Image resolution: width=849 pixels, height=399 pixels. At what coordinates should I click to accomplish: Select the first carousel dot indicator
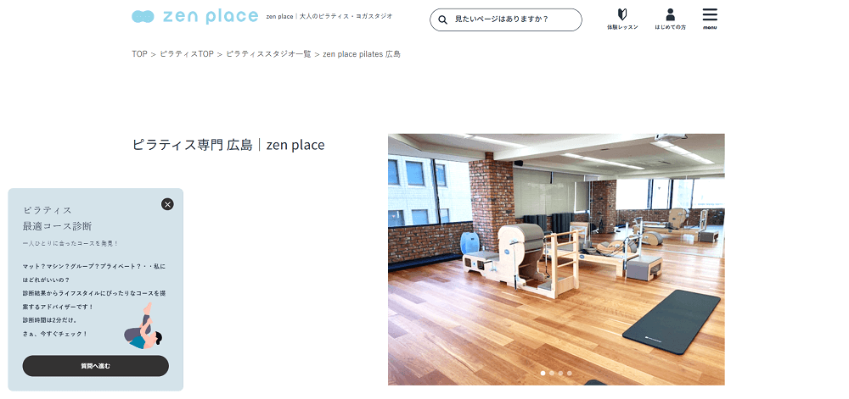[x=543, y=373]
